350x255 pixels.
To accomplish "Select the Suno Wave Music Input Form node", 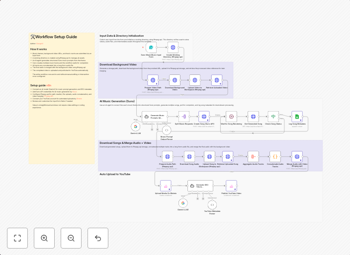I will click(151, 48).
